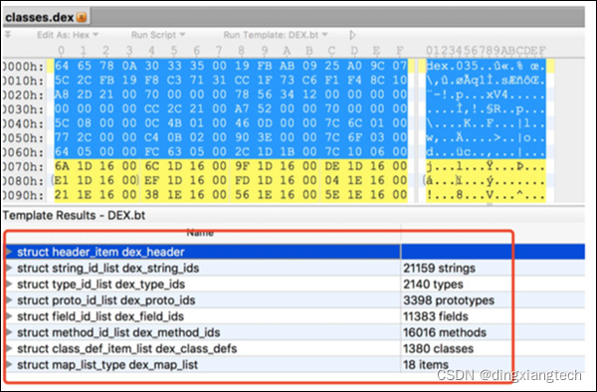Select the dex_map_list row name
597x392 pixels.
point(107,364)
